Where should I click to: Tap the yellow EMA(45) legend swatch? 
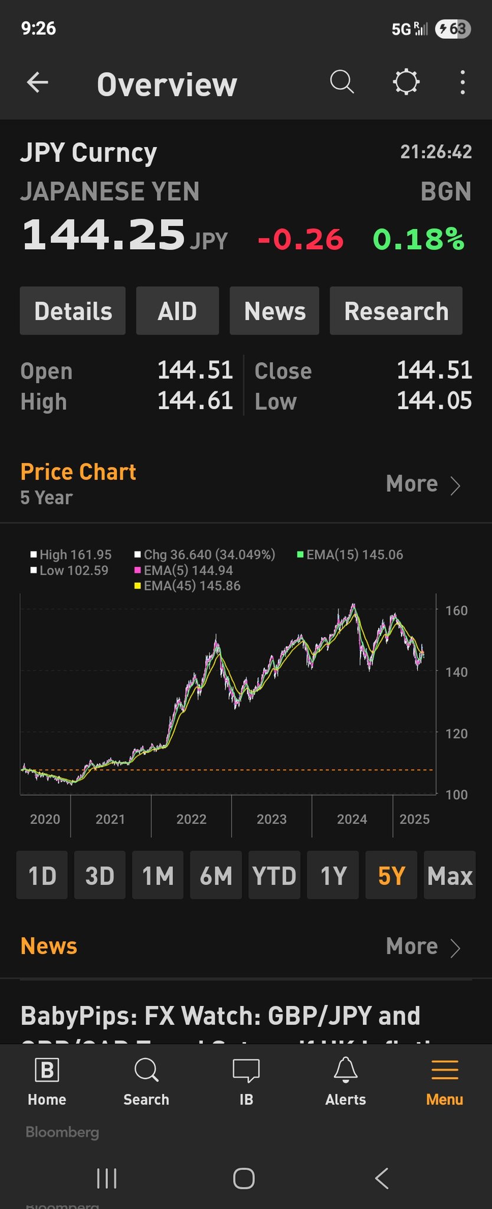tap(137, 586)
